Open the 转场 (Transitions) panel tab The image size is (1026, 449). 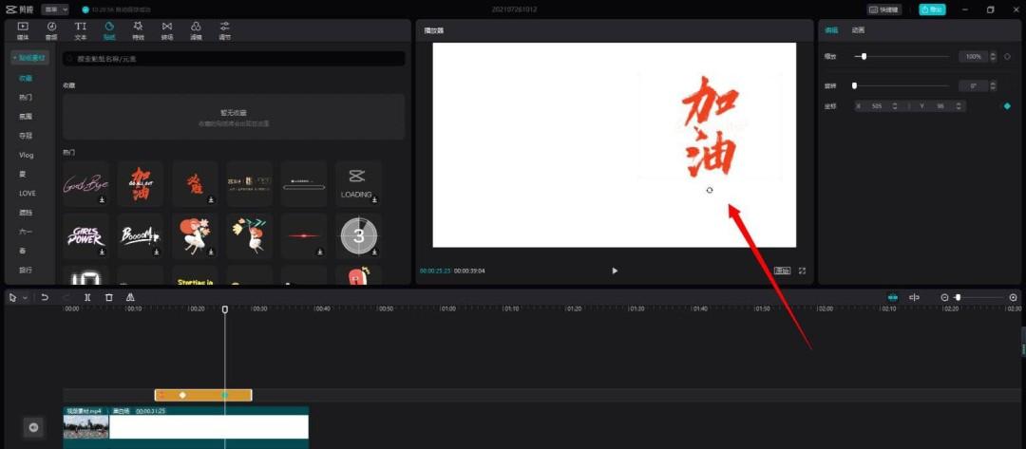pyautogui.click(x=167, y=29)
